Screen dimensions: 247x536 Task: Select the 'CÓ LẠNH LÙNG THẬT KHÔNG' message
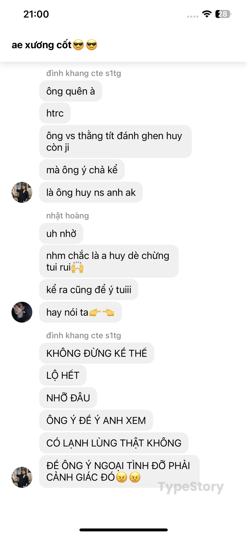114,443
